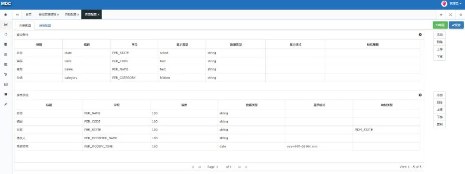465x174 pixels.
Task: Select the 'category' code cell
Action: point(86,78)
